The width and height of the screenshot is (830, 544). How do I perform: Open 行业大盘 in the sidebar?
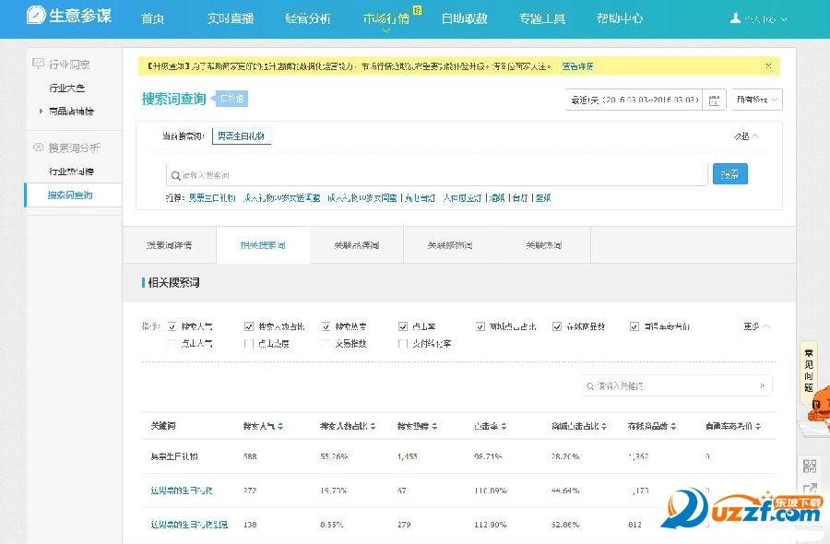click(66, 88)
